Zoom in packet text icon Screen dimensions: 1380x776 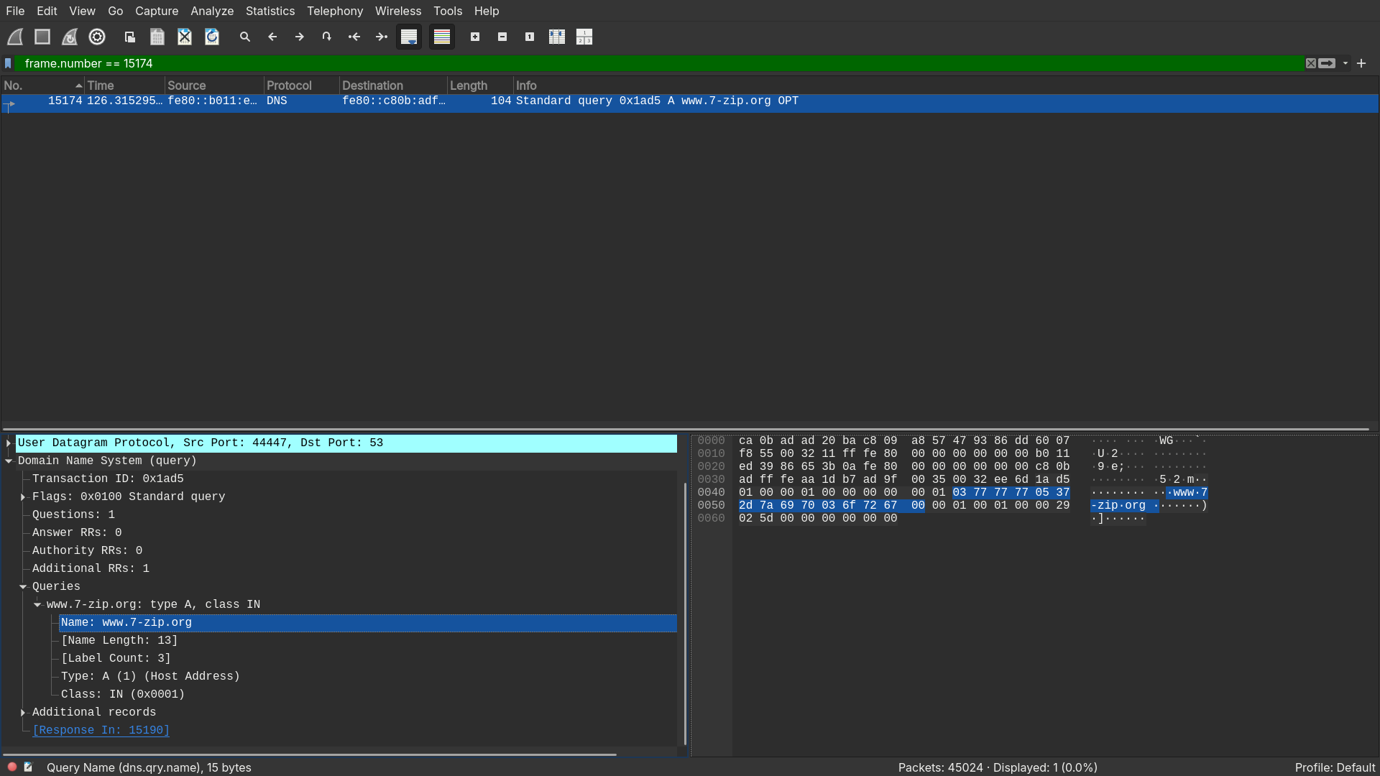475,37
